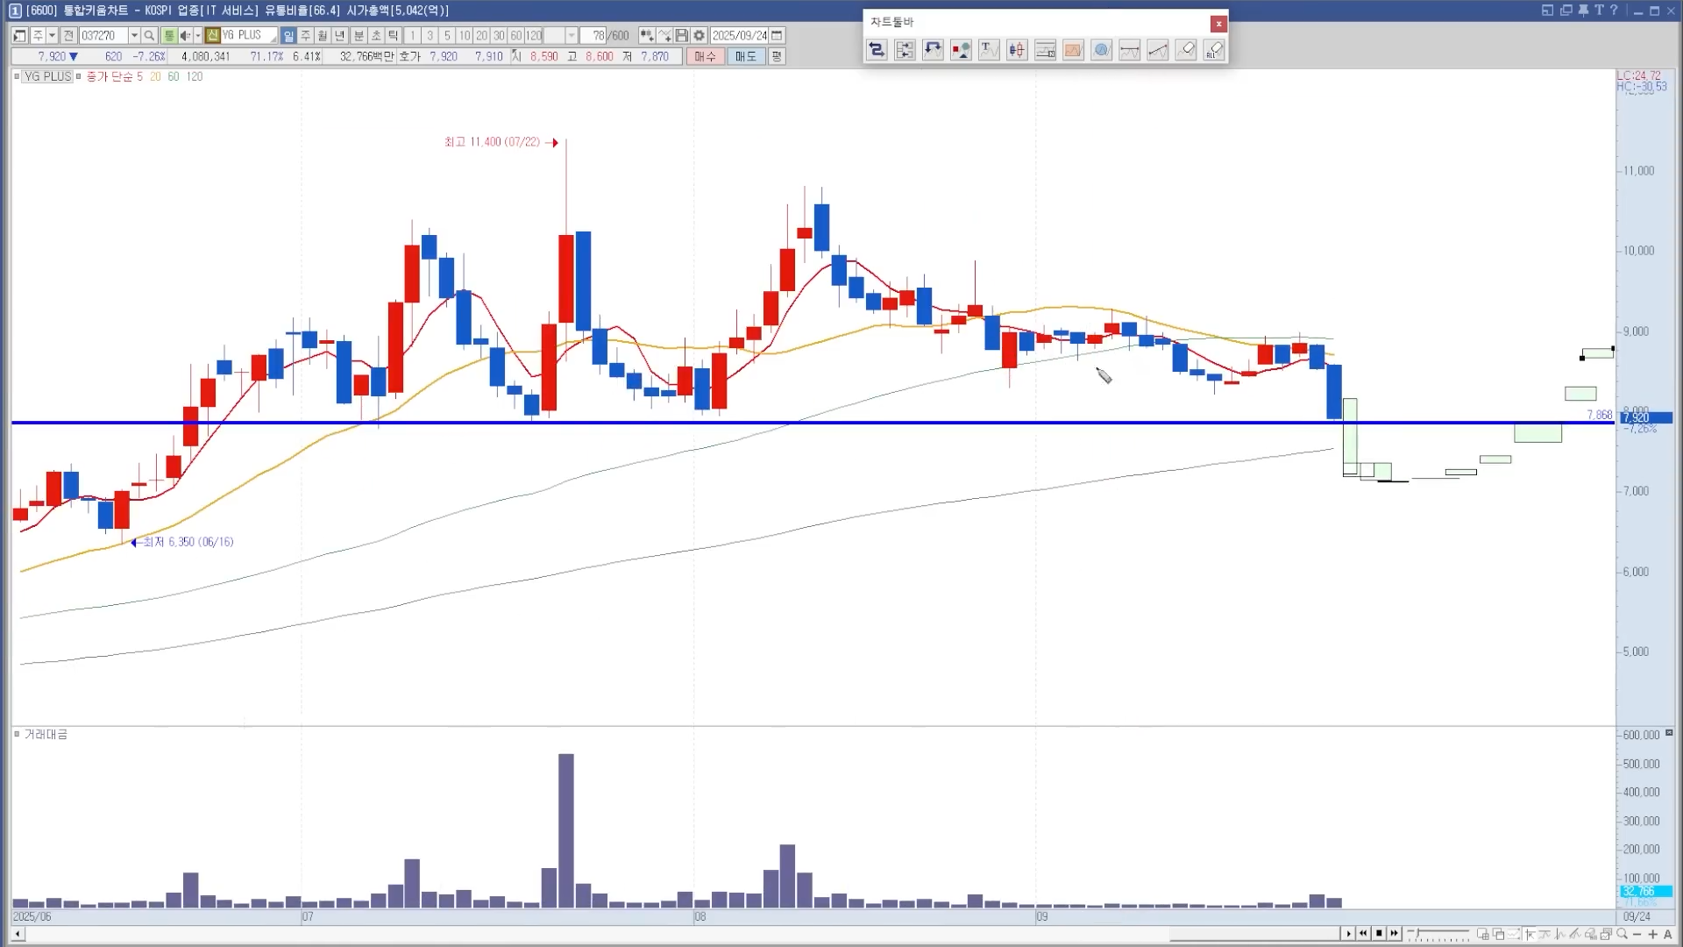Image resolution: width=1683 pixels, height=947 pixels.
Task: Switch the chart to the minute (분) period
Action: (x=359, y=36)
